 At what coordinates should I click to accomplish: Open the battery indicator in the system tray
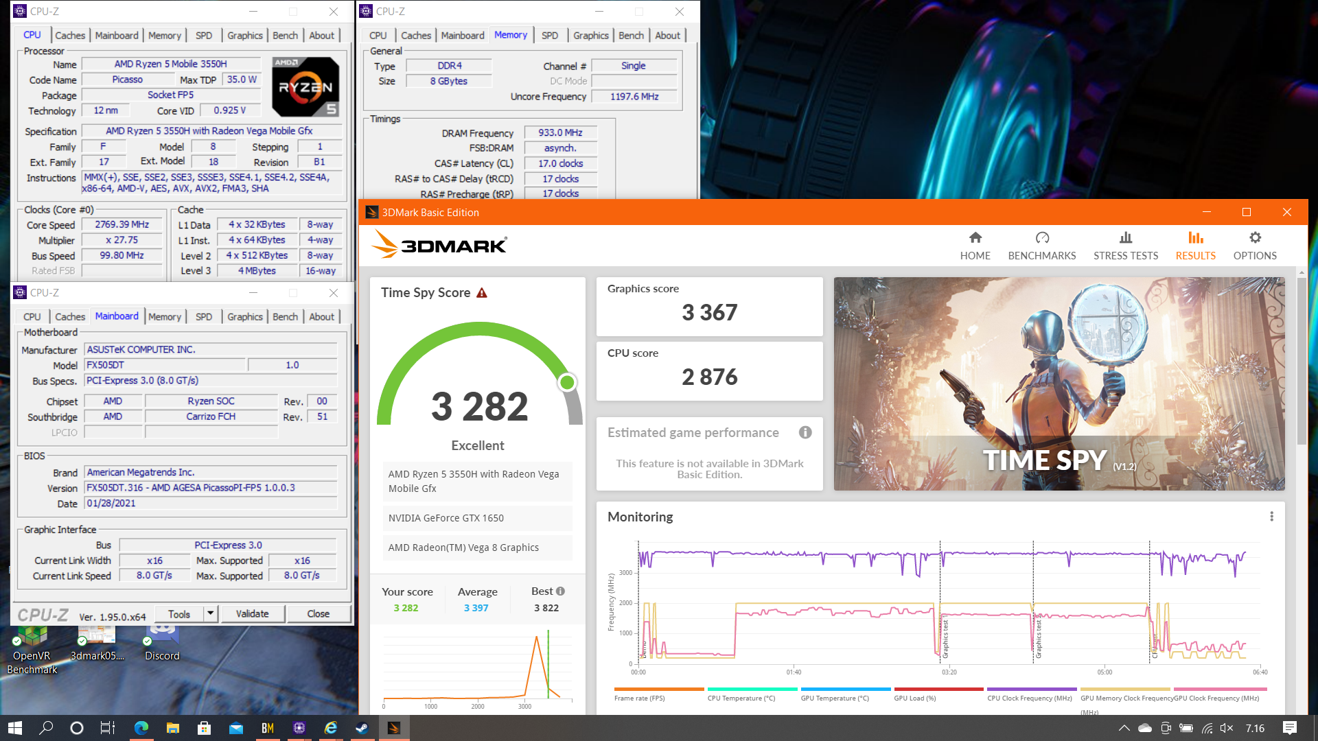click(x=1186, y=728)
